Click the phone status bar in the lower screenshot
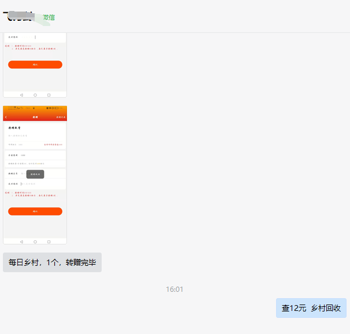The height and width of the screenshot is (334, 350). pos(35,109)
